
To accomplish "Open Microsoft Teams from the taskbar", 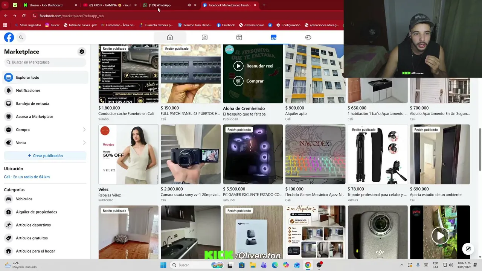I will click(x=264, y=265).
